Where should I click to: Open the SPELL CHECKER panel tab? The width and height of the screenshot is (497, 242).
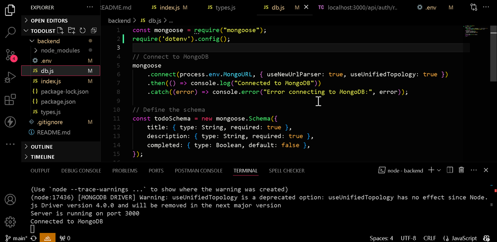(287, 171)
